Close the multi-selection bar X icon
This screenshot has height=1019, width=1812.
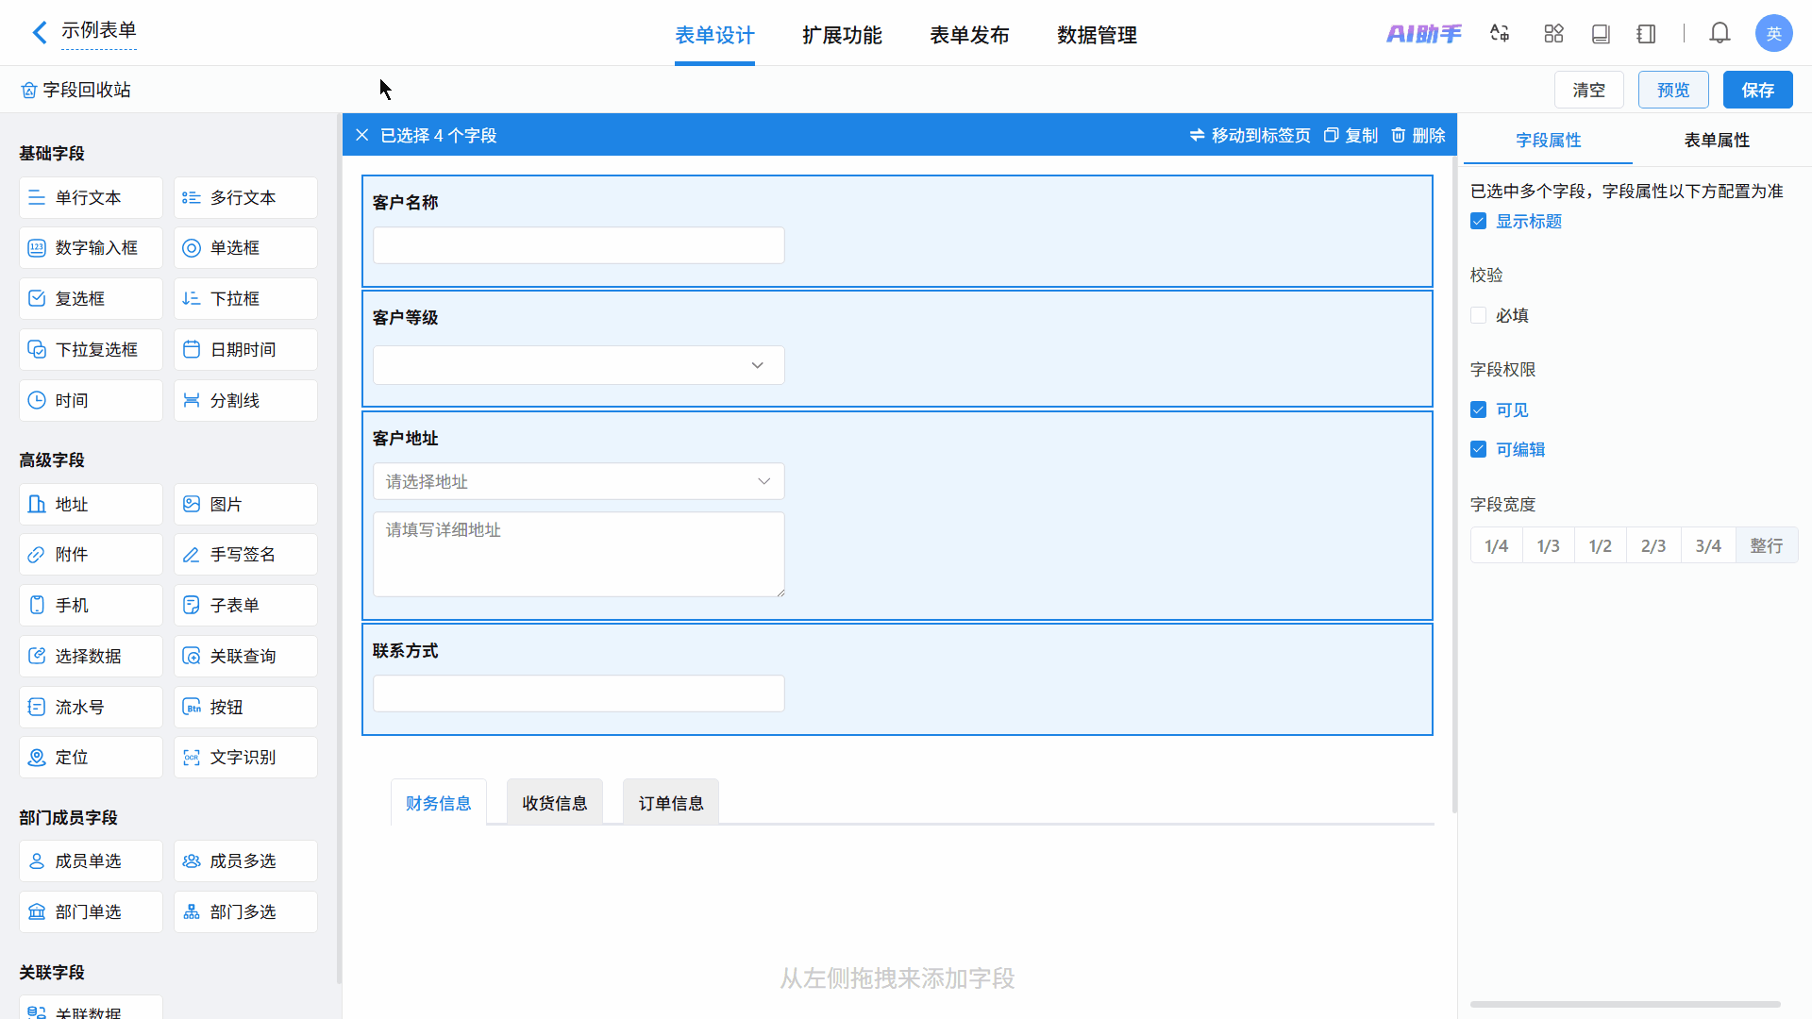tap(362, 135)
